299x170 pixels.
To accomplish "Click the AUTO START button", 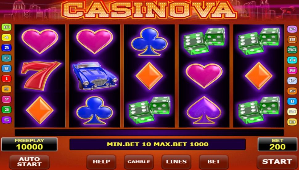I will [29, 162].
